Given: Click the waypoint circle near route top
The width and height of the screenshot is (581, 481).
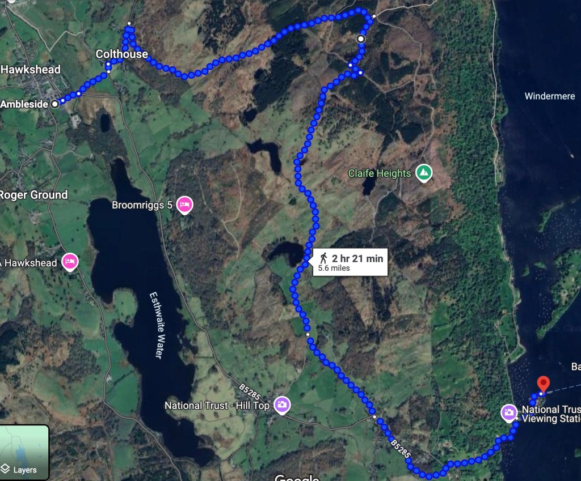Looking at the screenshot, I should [360, 39].
